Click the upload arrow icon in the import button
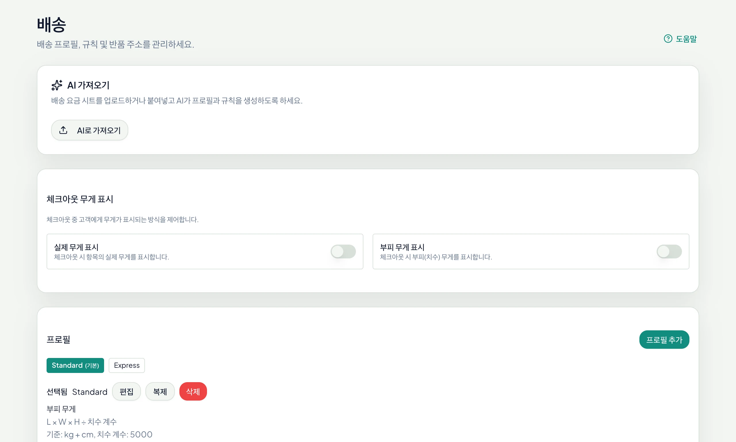This screenshot has width=736, height=442. tap(63, 130)
